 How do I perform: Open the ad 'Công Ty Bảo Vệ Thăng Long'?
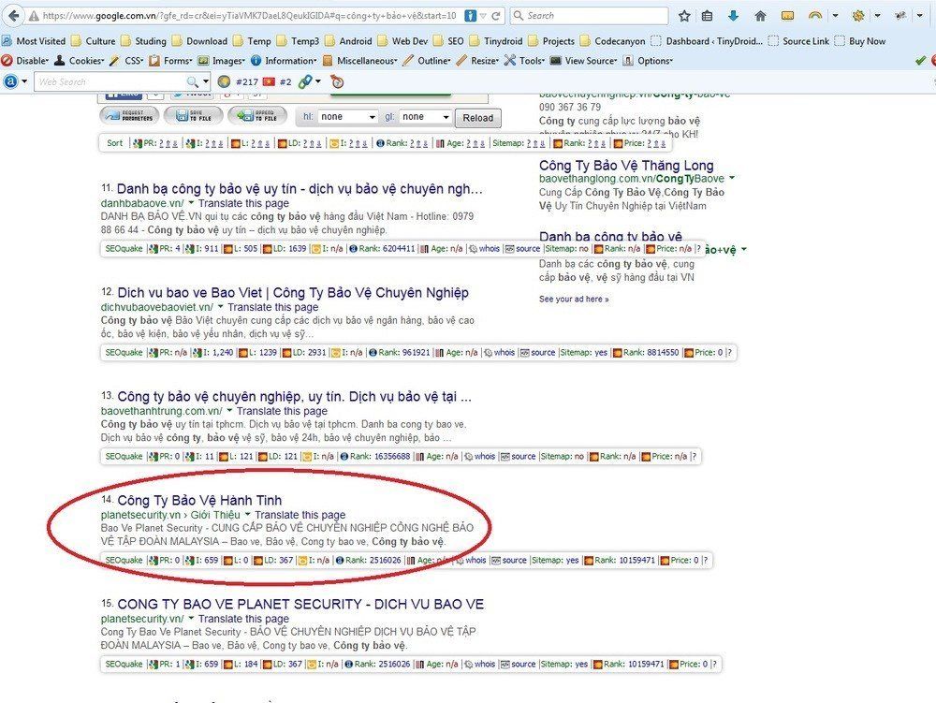(x=626, y=166)
